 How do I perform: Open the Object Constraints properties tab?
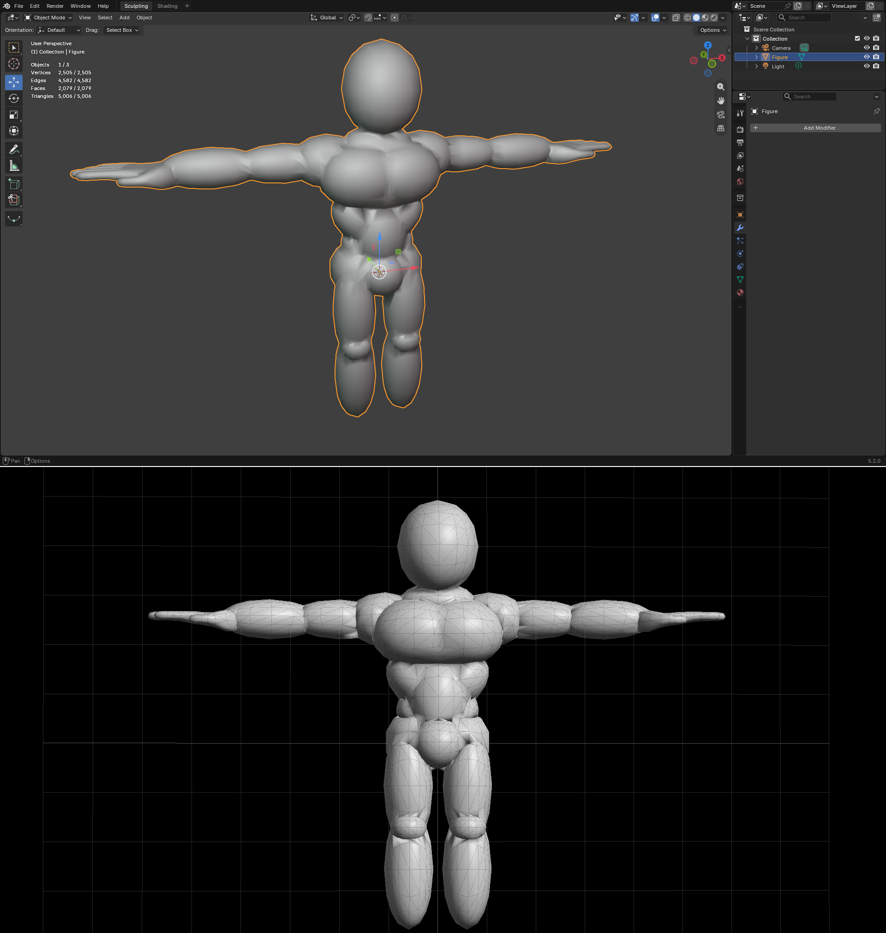[740, 267]
